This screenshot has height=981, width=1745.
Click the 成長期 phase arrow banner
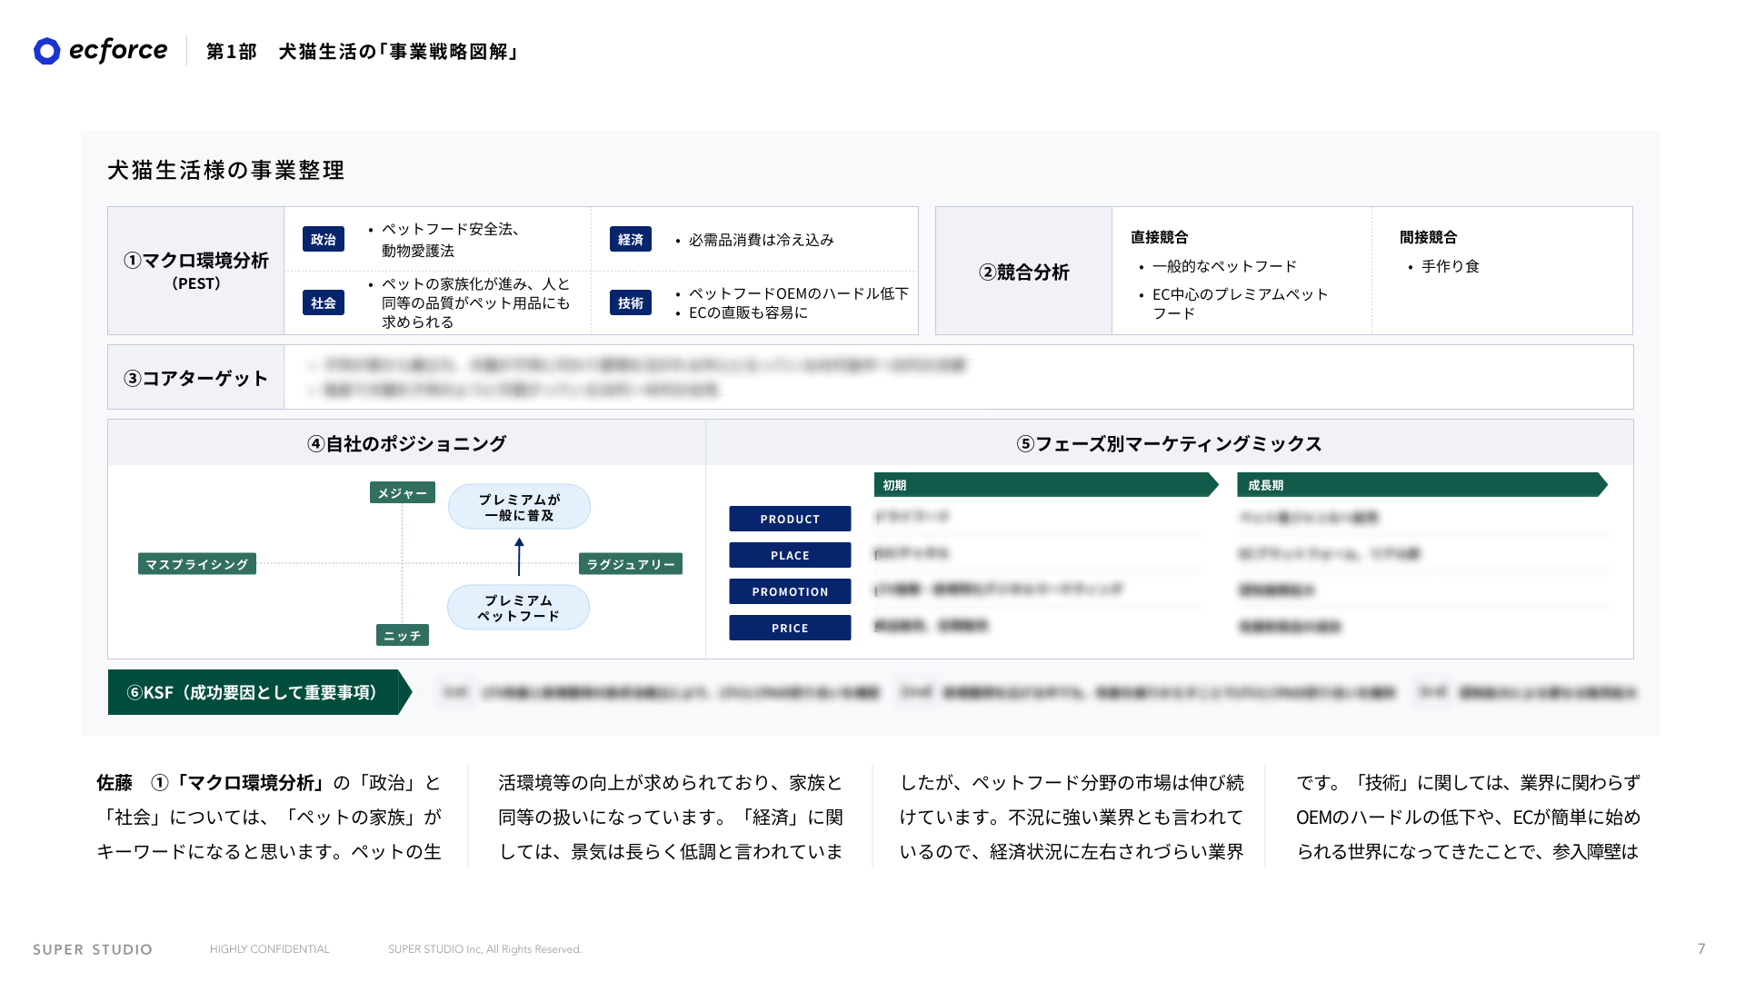(x=1422, y=485)
